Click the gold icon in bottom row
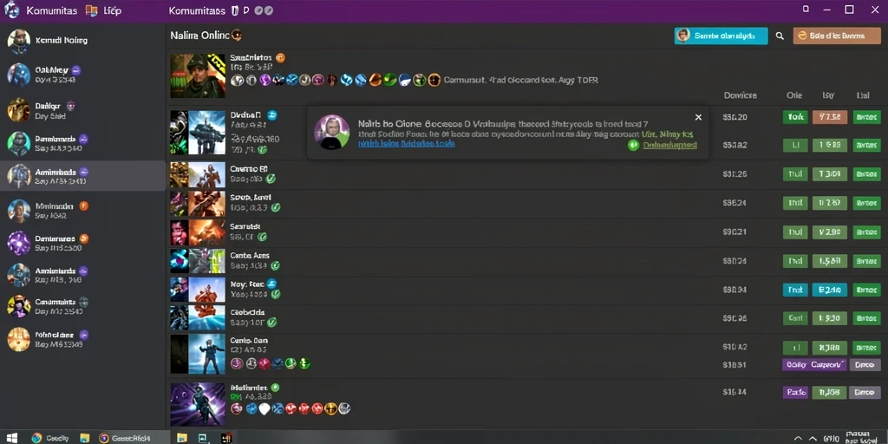This screenshot has width=888, height=444. pyautogui.click(x=330, y=408)
